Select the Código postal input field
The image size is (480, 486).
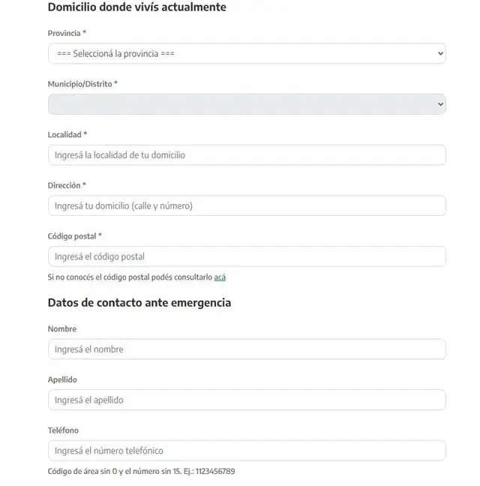tap(247, 256)
